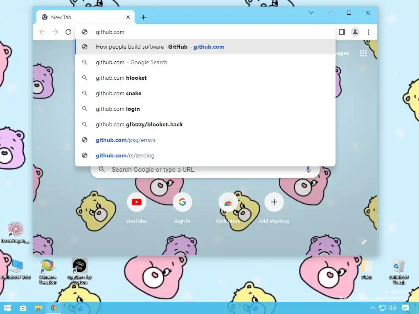419x314 pixels.
Task: Pick 'github.com glixzzy/blooket-hack' suggestion
Action: pos(205,124)
